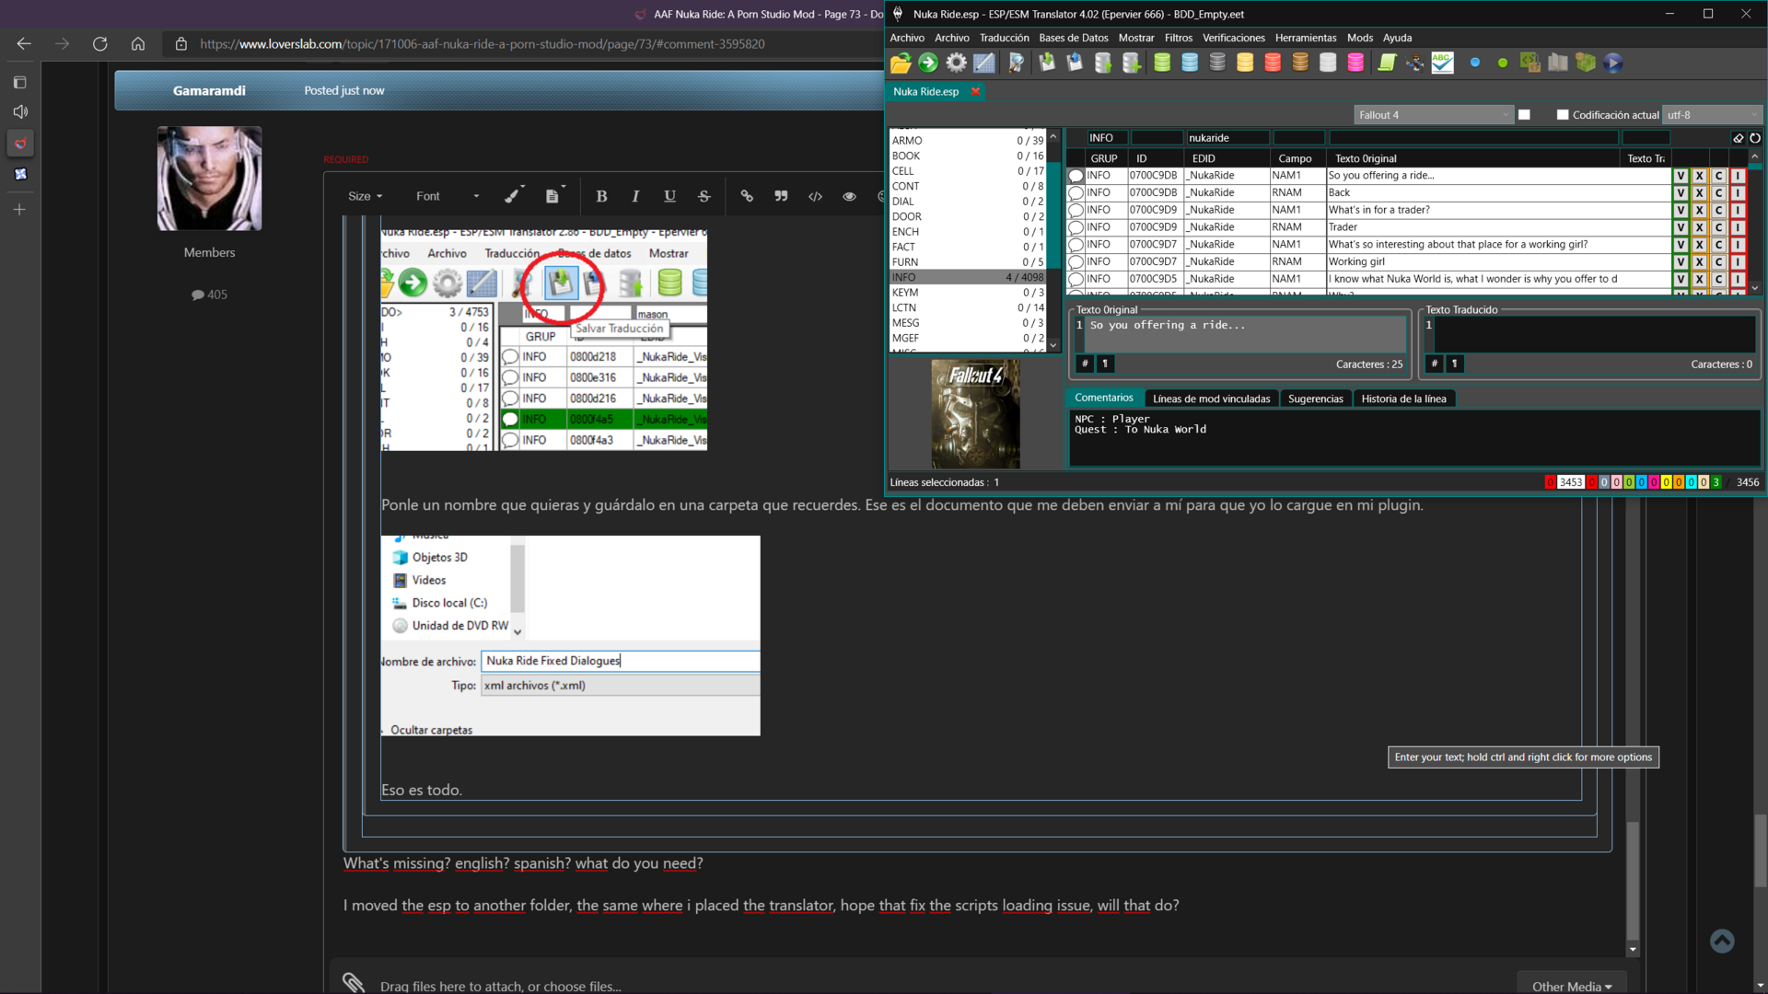Select the INFO record type row
This screenshot has height=994, width=1768.
coord(967,277)
